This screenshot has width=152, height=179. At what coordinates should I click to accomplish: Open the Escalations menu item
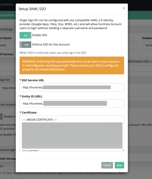[7, 5]
